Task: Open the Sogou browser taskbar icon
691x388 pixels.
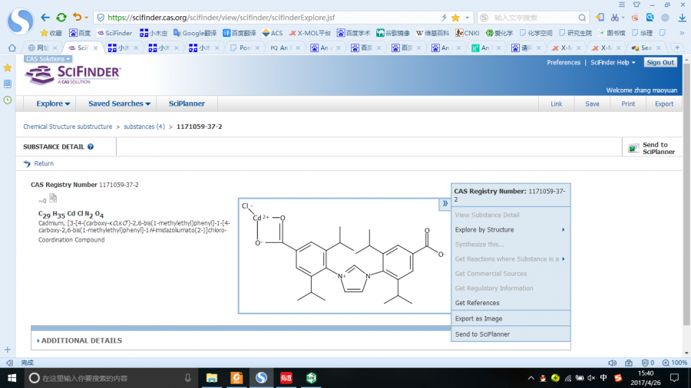Action: (261, 378)
